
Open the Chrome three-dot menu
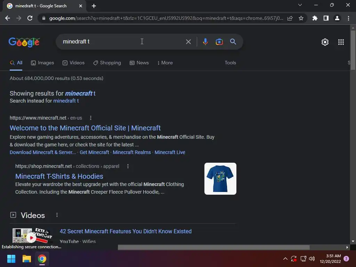point(348,18)
